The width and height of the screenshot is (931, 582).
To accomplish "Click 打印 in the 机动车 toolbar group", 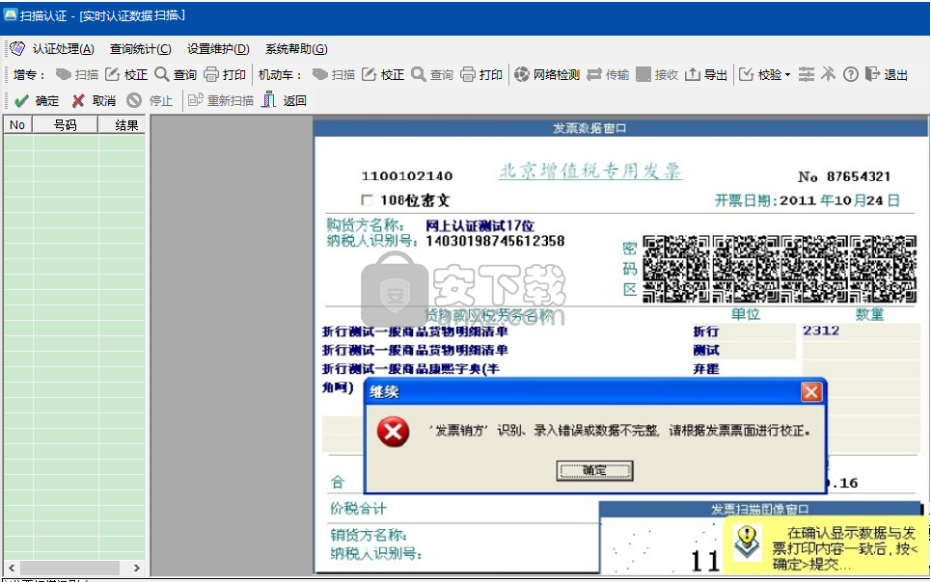I will click(x=481, y=75).
